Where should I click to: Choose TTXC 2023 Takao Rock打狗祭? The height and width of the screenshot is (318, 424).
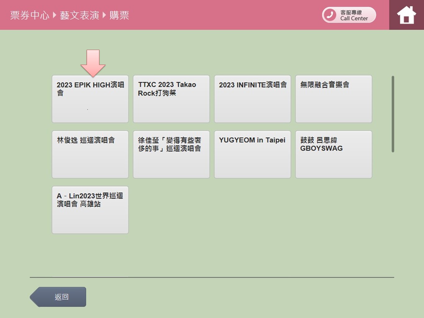point(171,99)
